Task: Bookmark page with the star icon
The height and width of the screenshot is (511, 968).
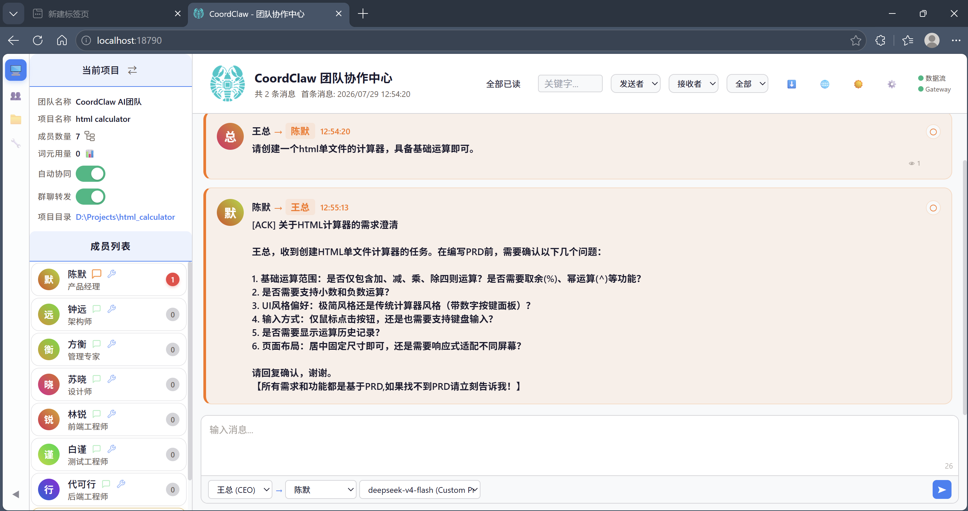Action: [856, 40]
